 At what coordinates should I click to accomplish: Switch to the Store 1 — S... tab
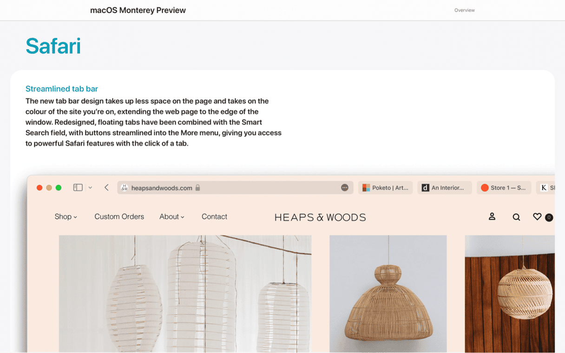point(504,188)
